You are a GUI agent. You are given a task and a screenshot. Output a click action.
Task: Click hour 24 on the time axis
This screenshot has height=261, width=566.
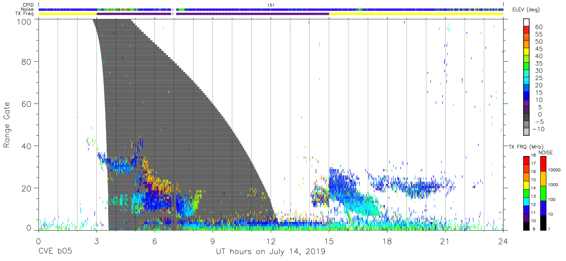coord(503,241)
